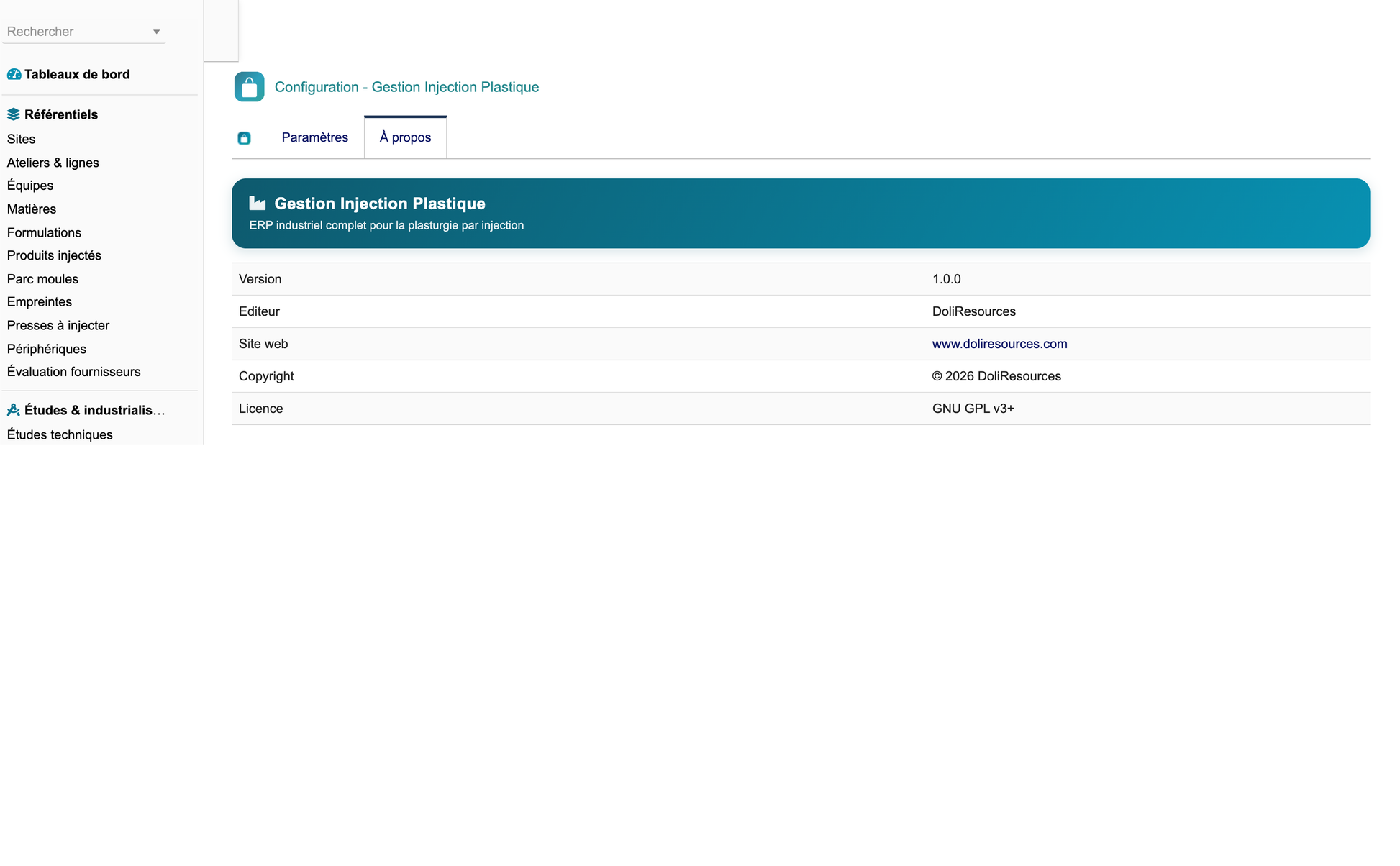Click the DoliResources editor value
The height and width of the screenshot is (866, 1400).
(974, 311)
